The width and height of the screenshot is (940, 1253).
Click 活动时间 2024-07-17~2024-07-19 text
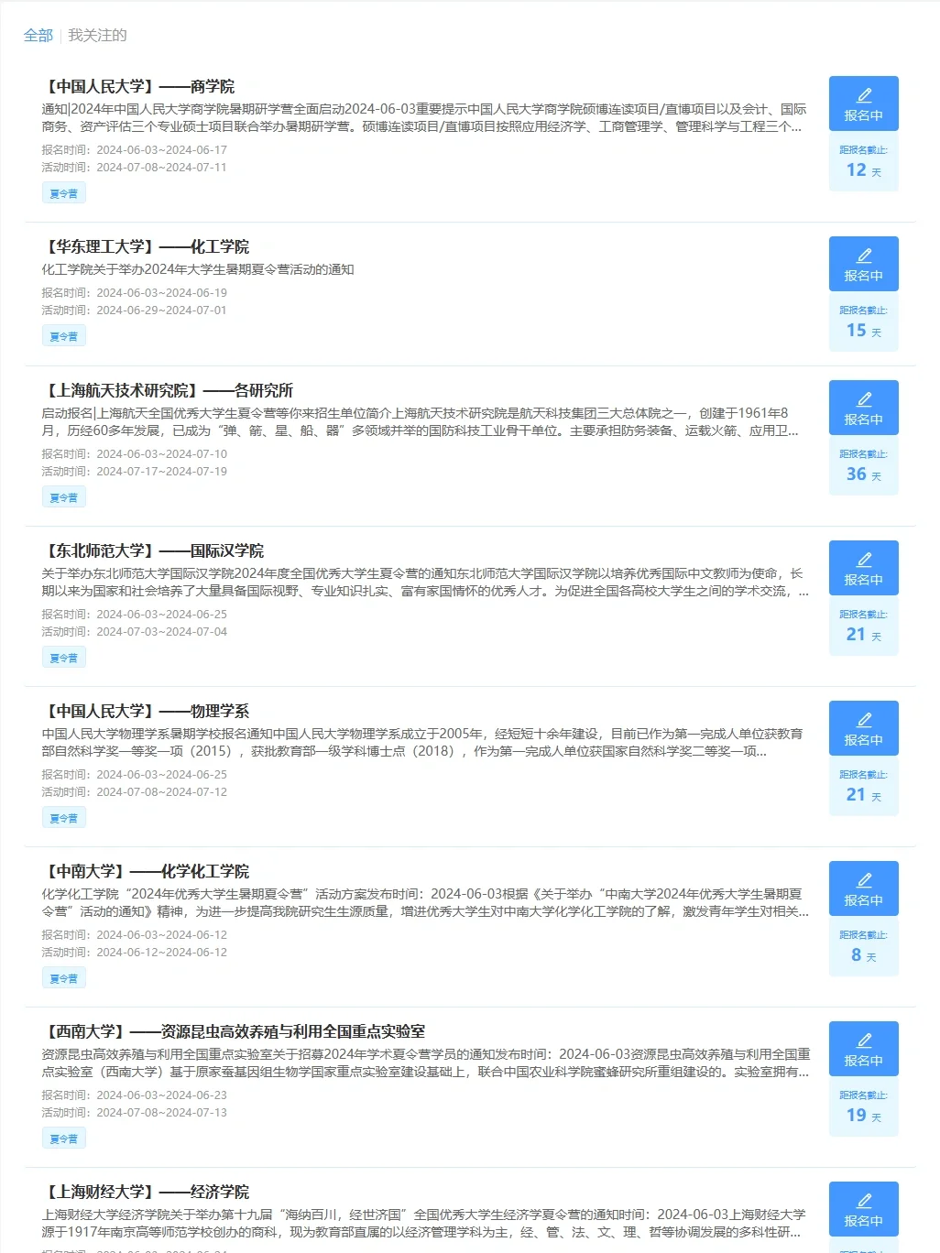pyautogui.click(x=134, y=472)
